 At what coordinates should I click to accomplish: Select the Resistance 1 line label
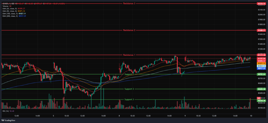tap(129, 55)
